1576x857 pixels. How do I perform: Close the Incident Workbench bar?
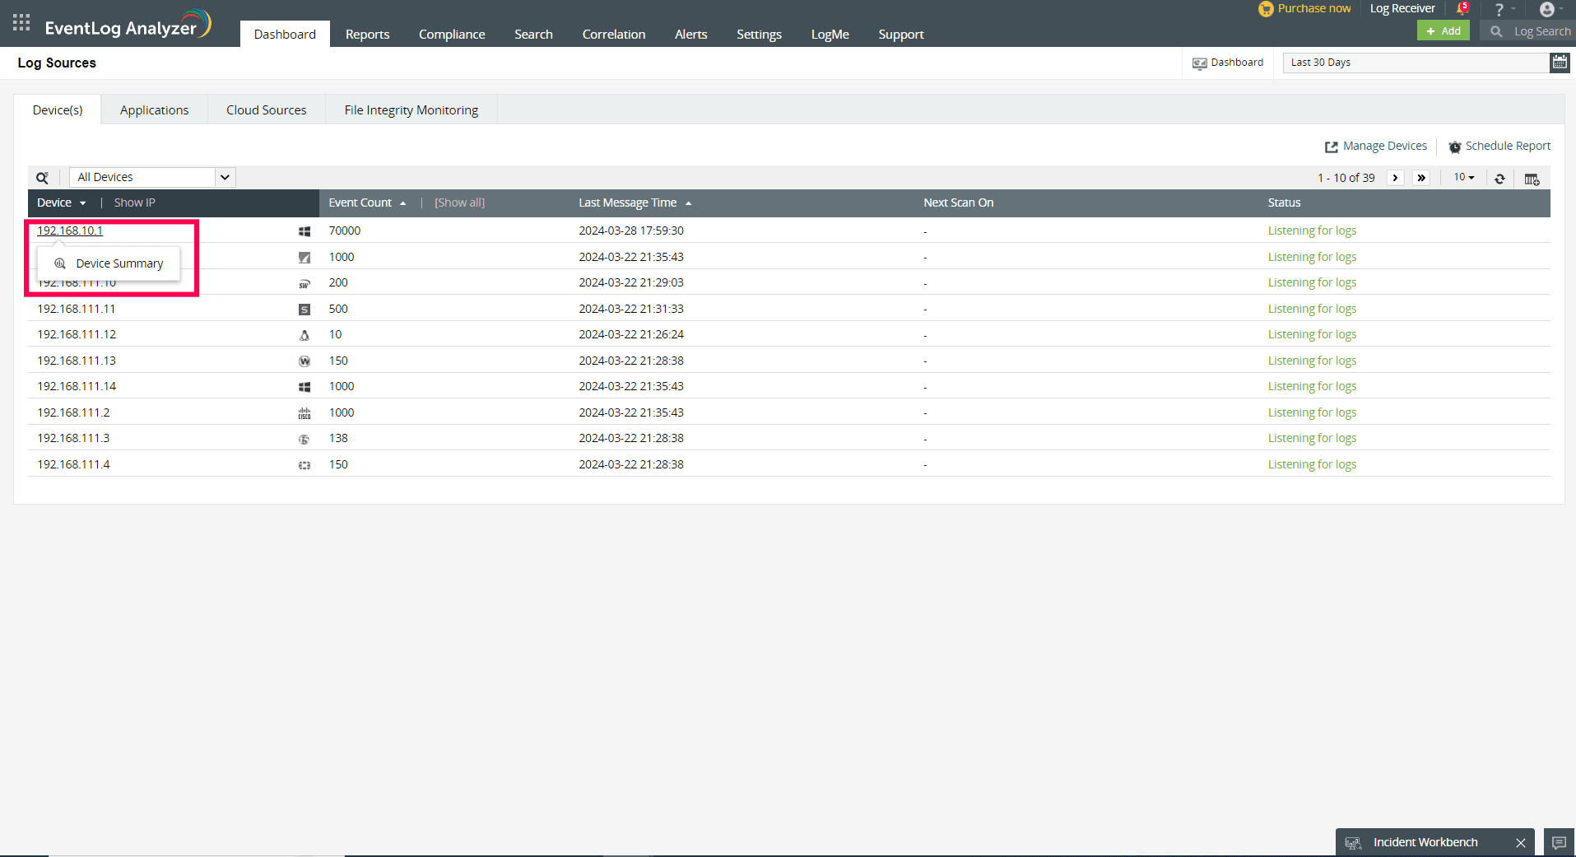[1521, 843]
